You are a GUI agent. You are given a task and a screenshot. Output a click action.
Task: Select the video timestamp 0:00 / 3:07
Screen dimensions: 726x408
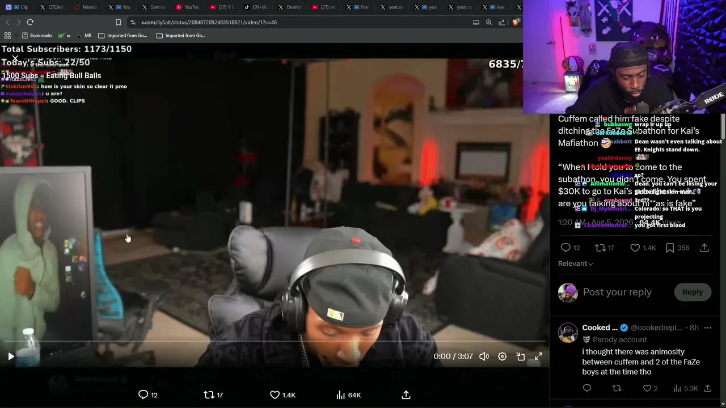click(x=453, y=356)
